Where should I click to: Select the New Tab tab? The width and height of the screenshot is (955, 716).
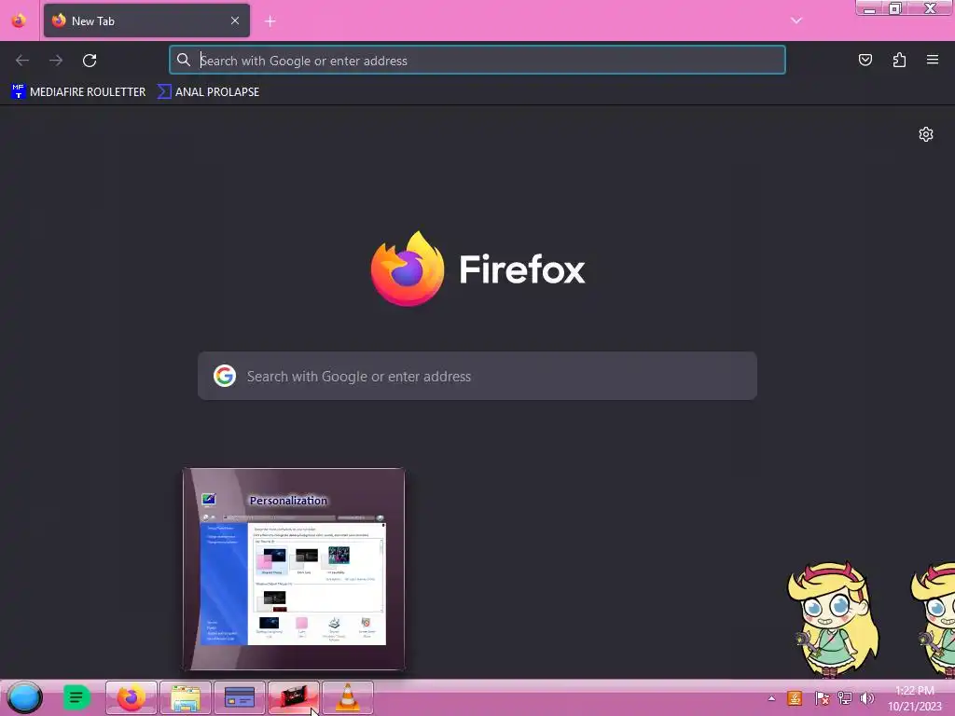(146, 21)
